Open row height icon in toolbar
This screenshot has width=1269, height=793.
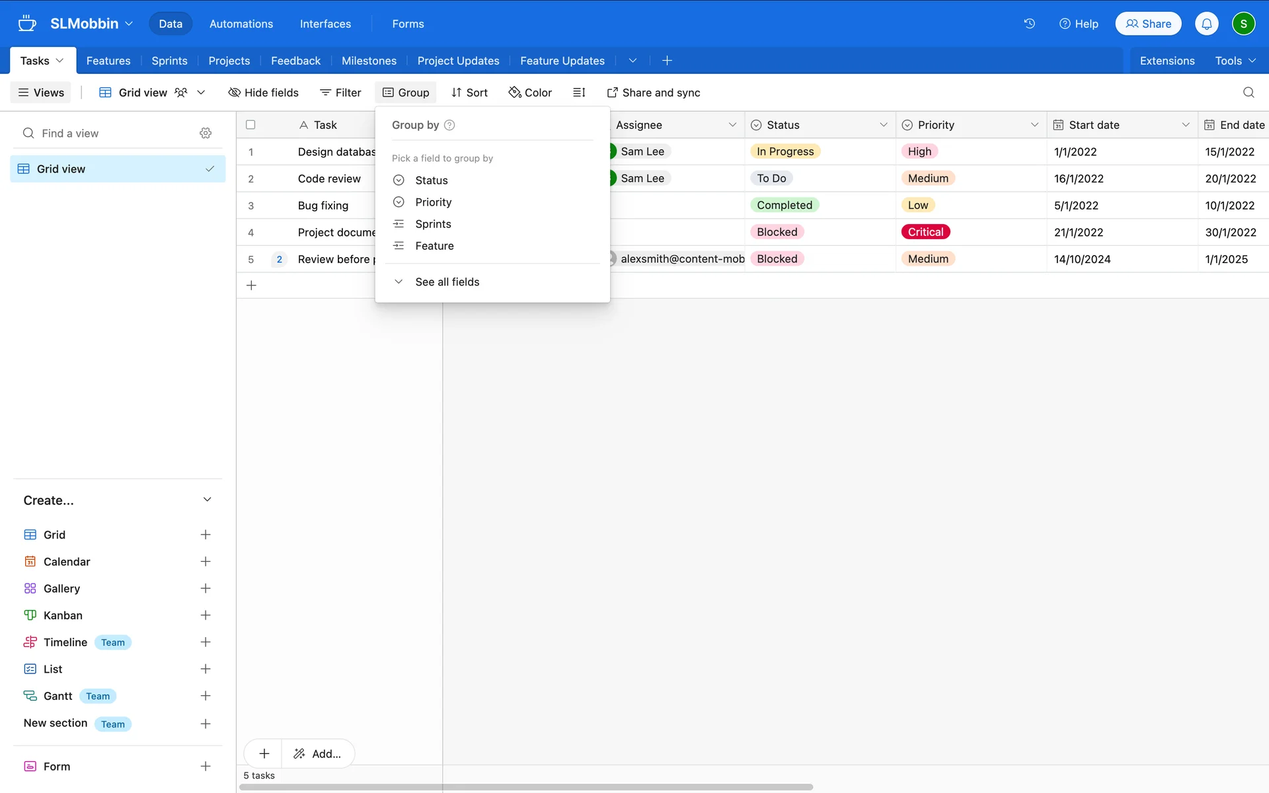[x=579, y=93]
